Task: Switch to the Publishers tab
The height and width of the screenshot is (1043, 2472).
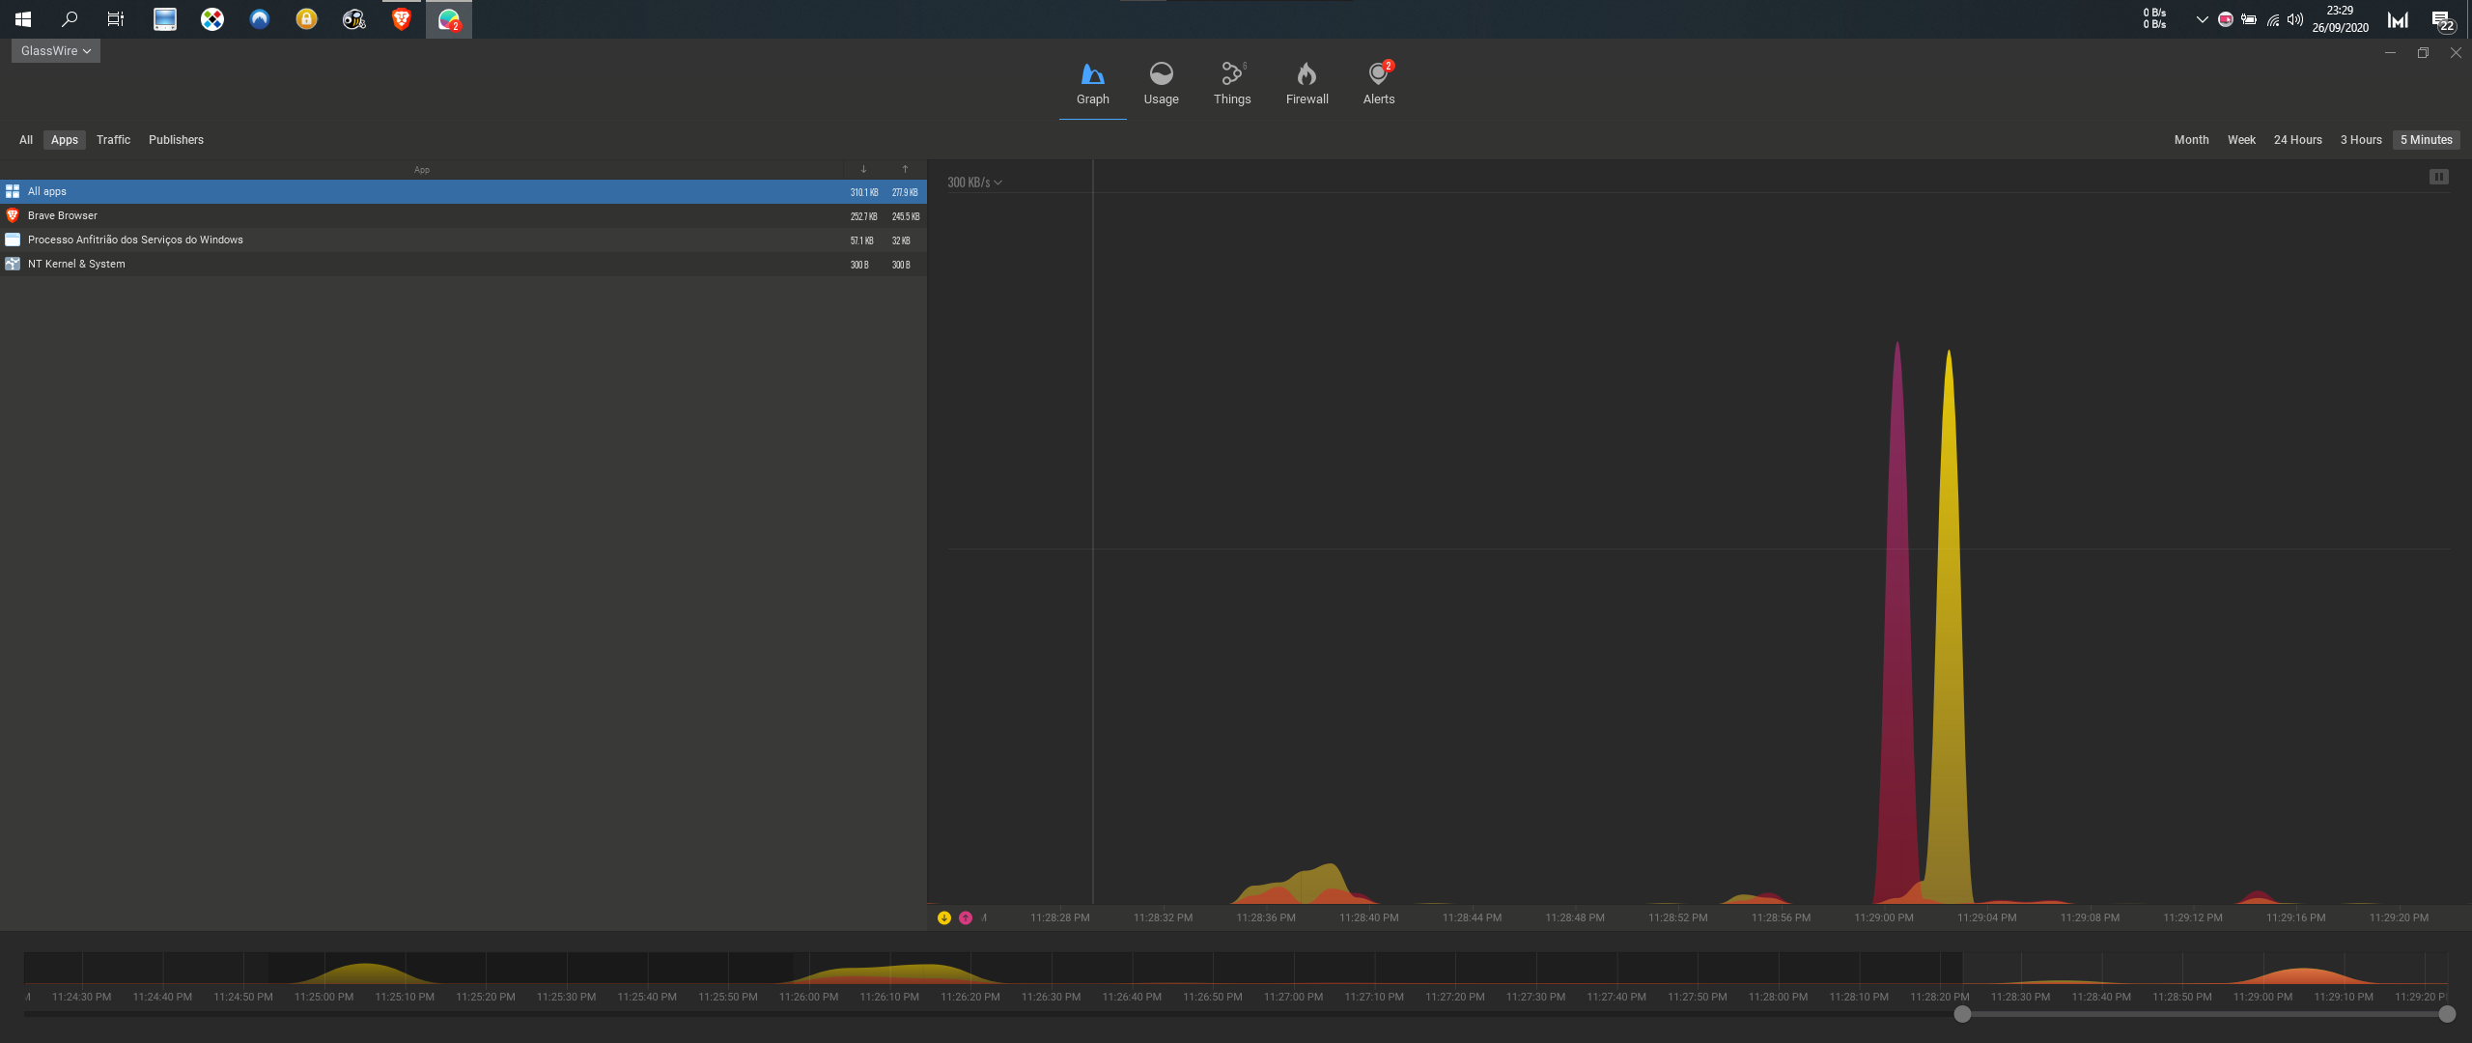Action: click(176, 140)
